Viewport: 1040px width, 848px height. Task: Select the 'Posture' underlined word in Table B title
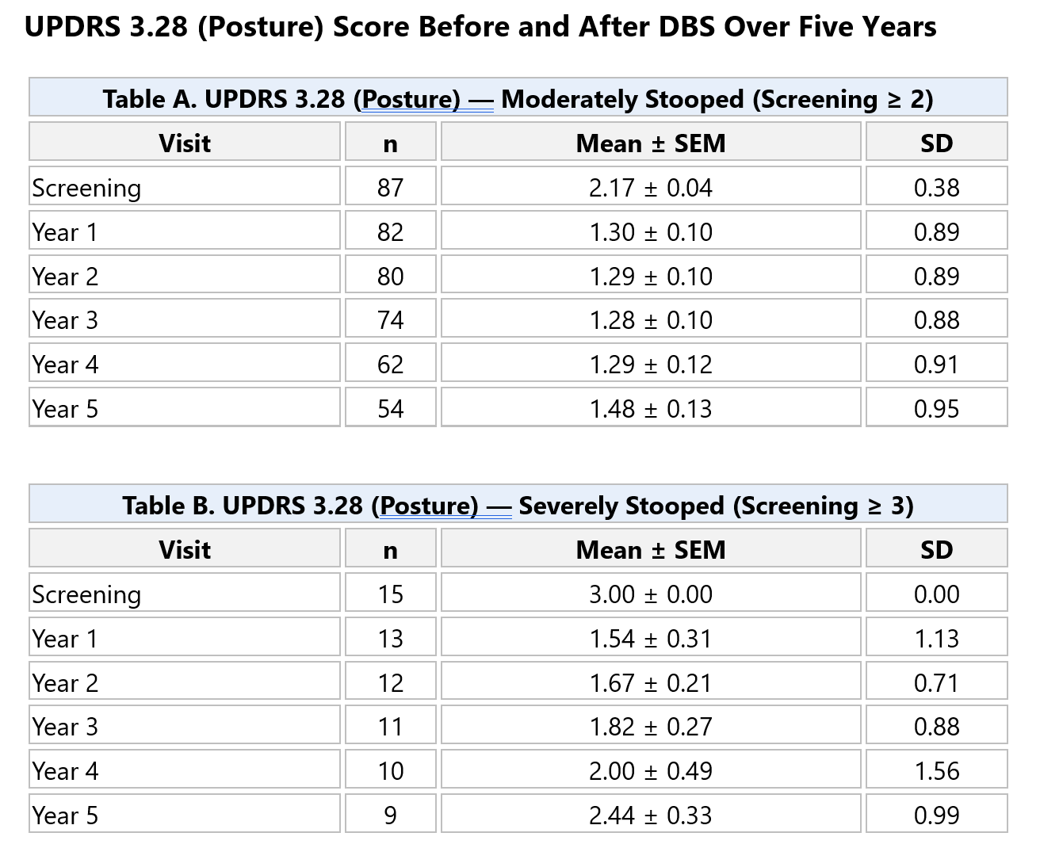[x=428, y=506]
